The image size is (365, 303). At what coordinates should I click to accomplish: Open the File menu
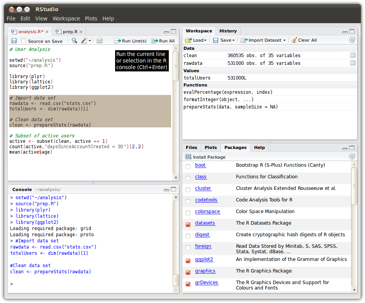(x=11, y=19)
